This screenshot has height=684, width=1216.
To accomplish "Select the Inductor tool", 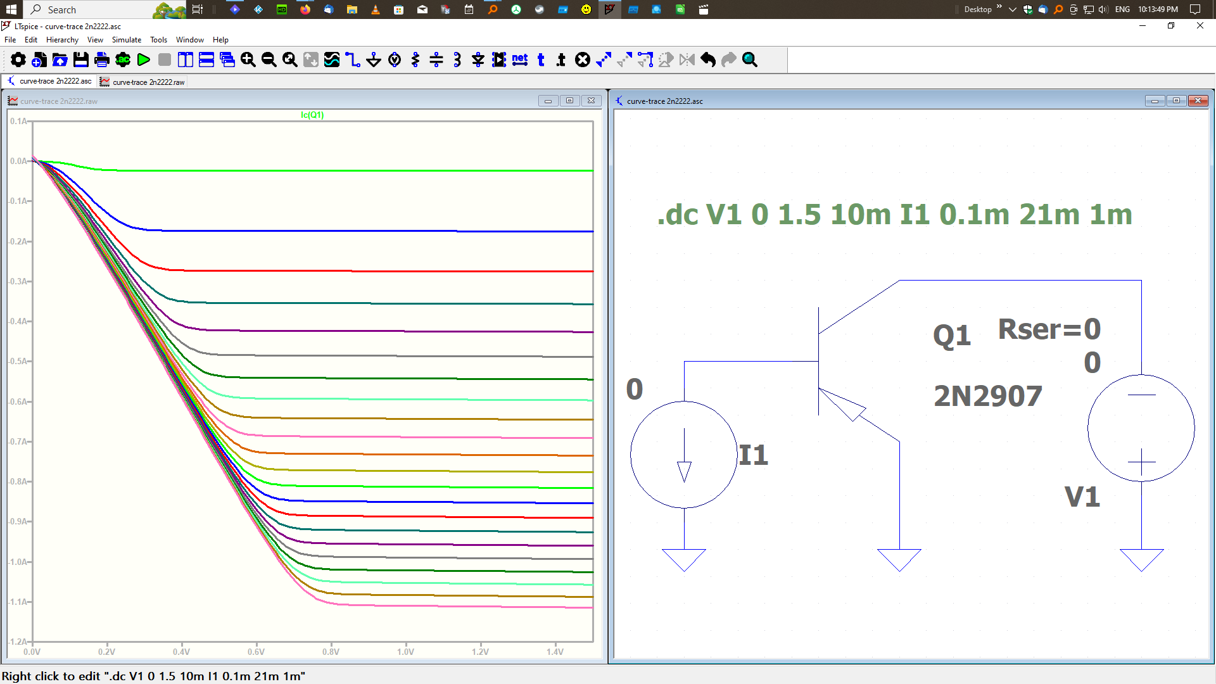I will coord(457,60).
